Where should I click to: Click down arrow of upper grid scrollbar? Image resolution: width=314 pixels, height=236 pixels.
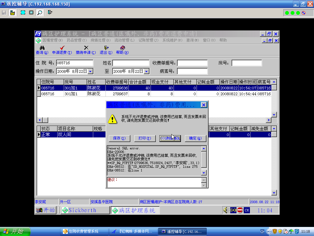tap(274, 115)
